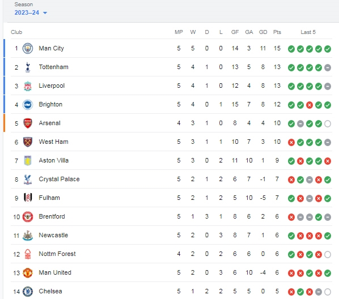Click the Arsenal club crest
The image size is (339, 299).
[28, 123]
